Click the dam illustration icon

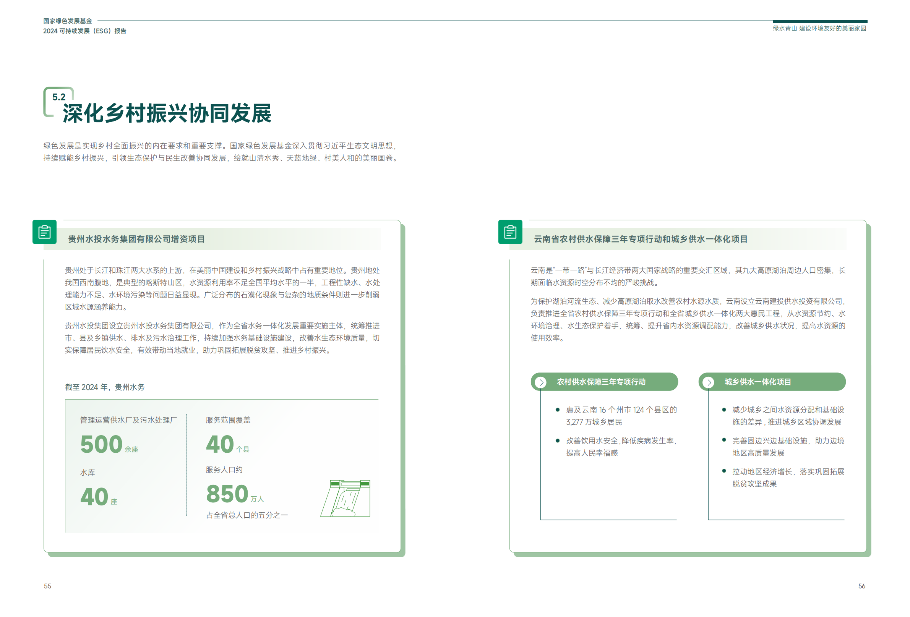(x=346, y=498)
